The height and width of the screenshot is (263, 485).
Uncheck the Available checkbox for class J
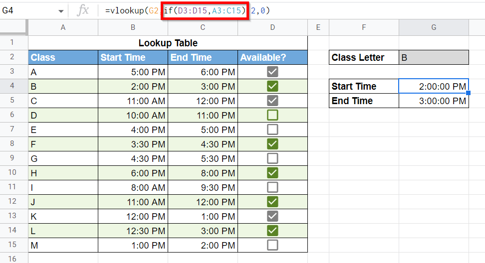click(272, 202)
